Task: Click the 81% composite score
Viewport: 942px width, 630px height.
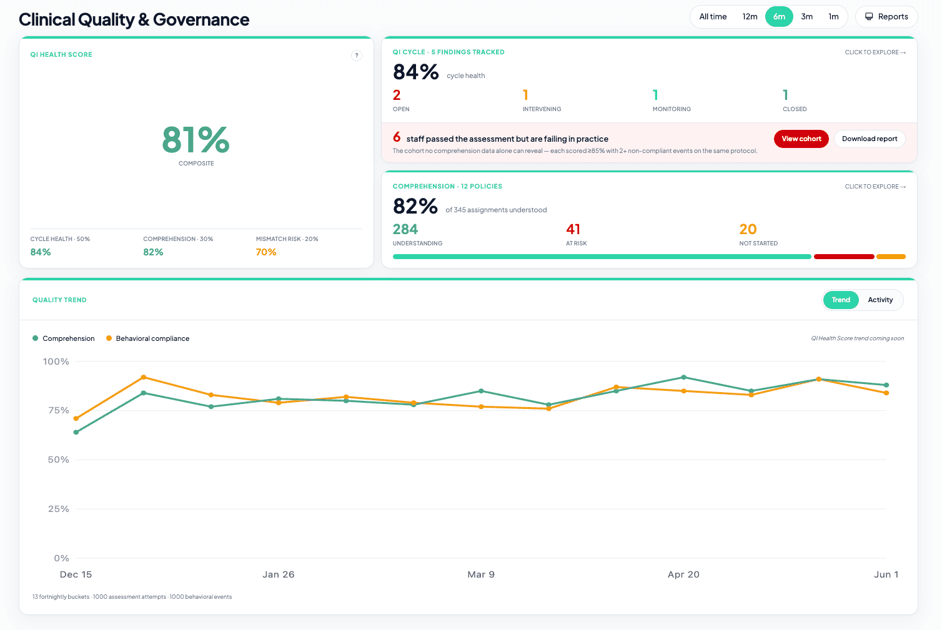Action: (x=196, y=140)
